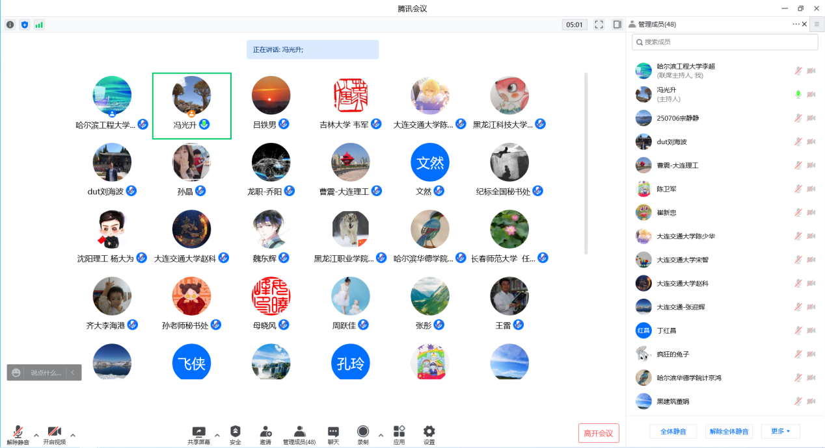Start recording with the 录制 icon
Screen dimensions: 825x448
(x=363, y=432)
